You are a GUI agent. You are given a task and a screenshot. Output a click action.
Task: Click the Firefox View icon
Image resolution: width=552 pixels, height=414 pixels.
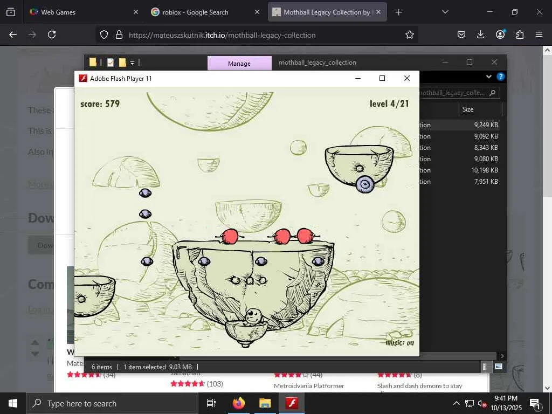click(11, 12)
